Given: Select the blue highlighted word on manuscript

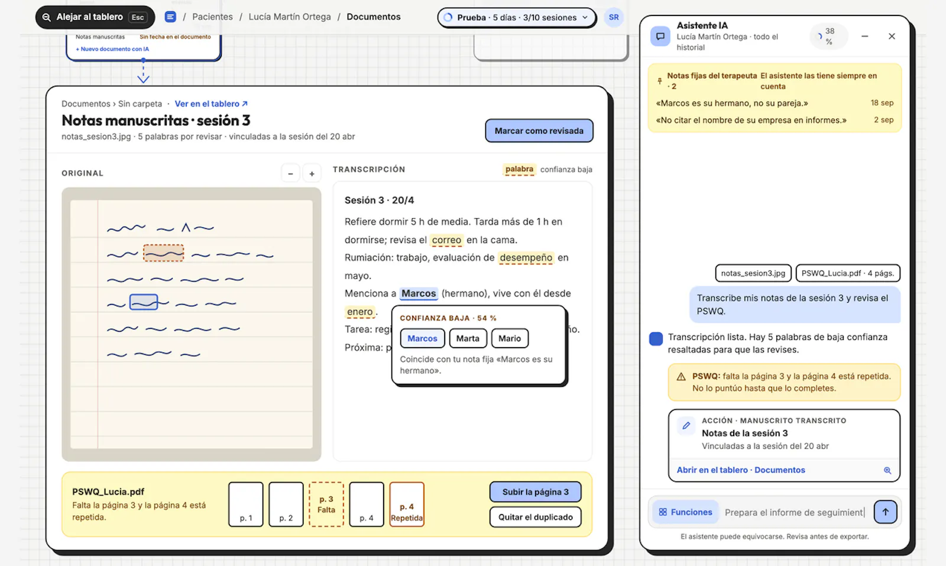Looking at the screenshot, I should tap(144, 302).
